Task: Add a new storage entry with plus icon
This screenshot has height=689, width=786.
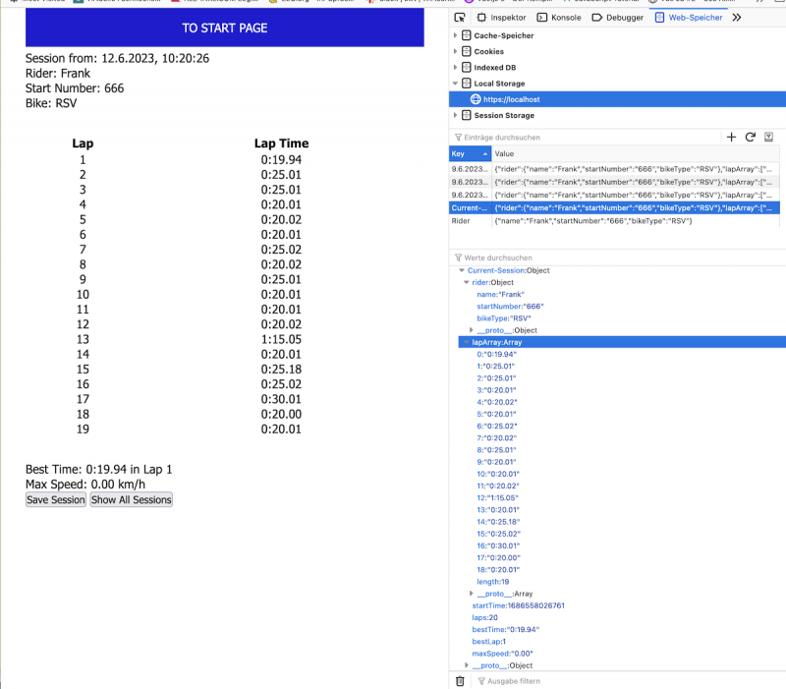Action: (x=731, y=138)
